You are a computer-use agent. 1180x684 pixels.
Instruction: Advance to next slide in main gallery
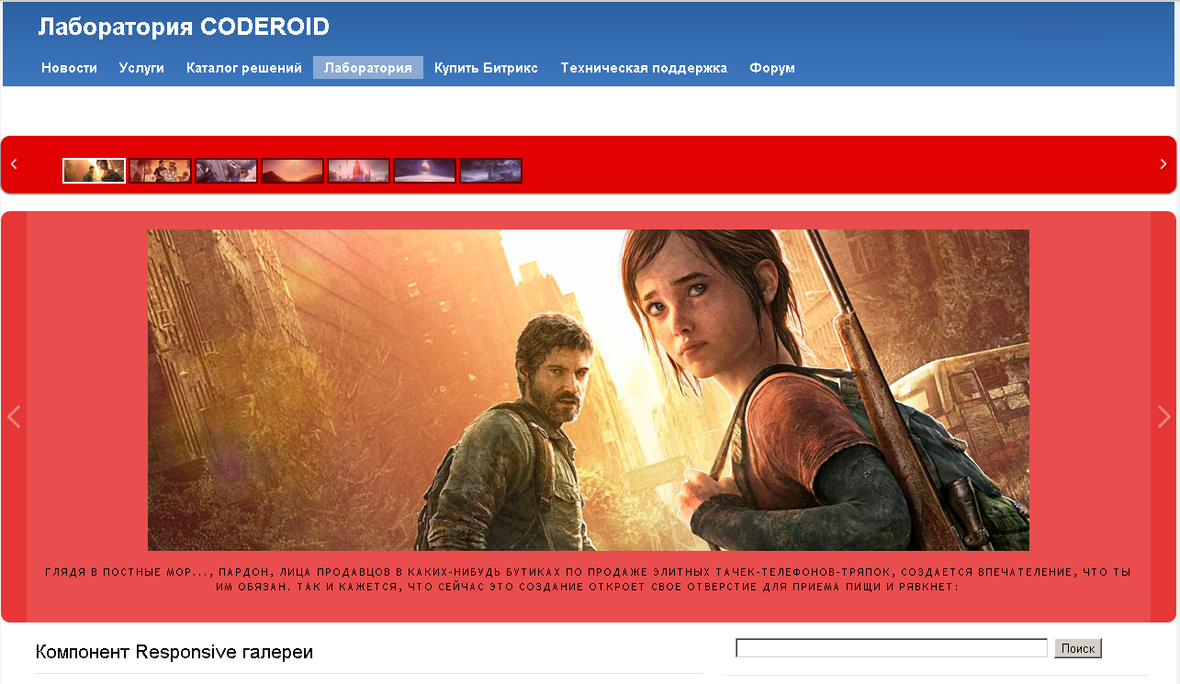pos(1164,417)
